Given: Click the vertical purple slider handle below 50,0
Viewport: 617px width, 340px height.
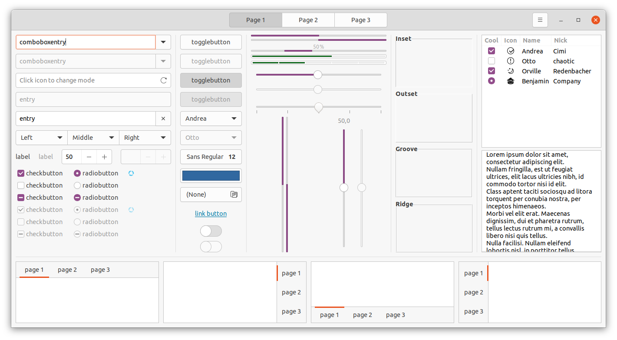Looking at the screenshot, I should tap(344, 188).
